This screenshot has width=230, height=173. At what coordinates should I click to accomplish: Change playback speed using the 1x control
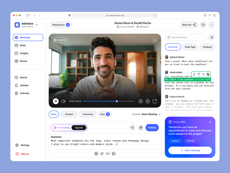(154, 40)
